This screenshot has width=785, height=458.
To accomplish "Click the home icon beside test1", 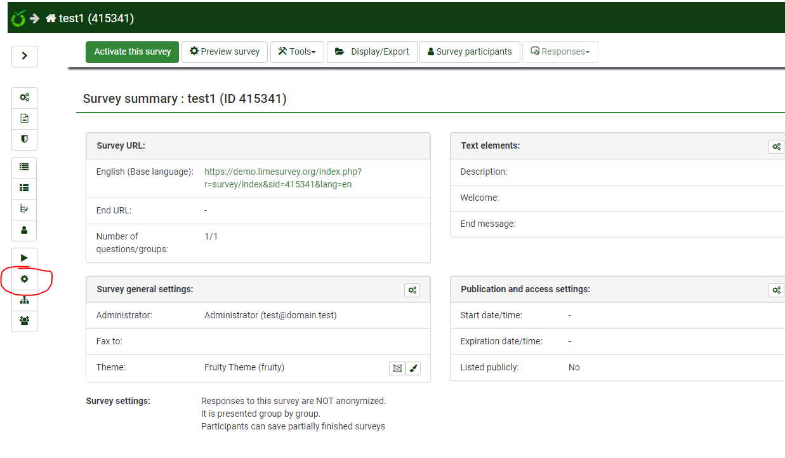I will [51, 18].
